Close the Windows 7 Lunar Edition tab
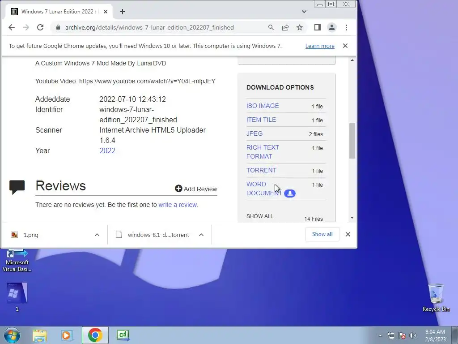This screenshot has height=344, width=458. coord(106,12)
